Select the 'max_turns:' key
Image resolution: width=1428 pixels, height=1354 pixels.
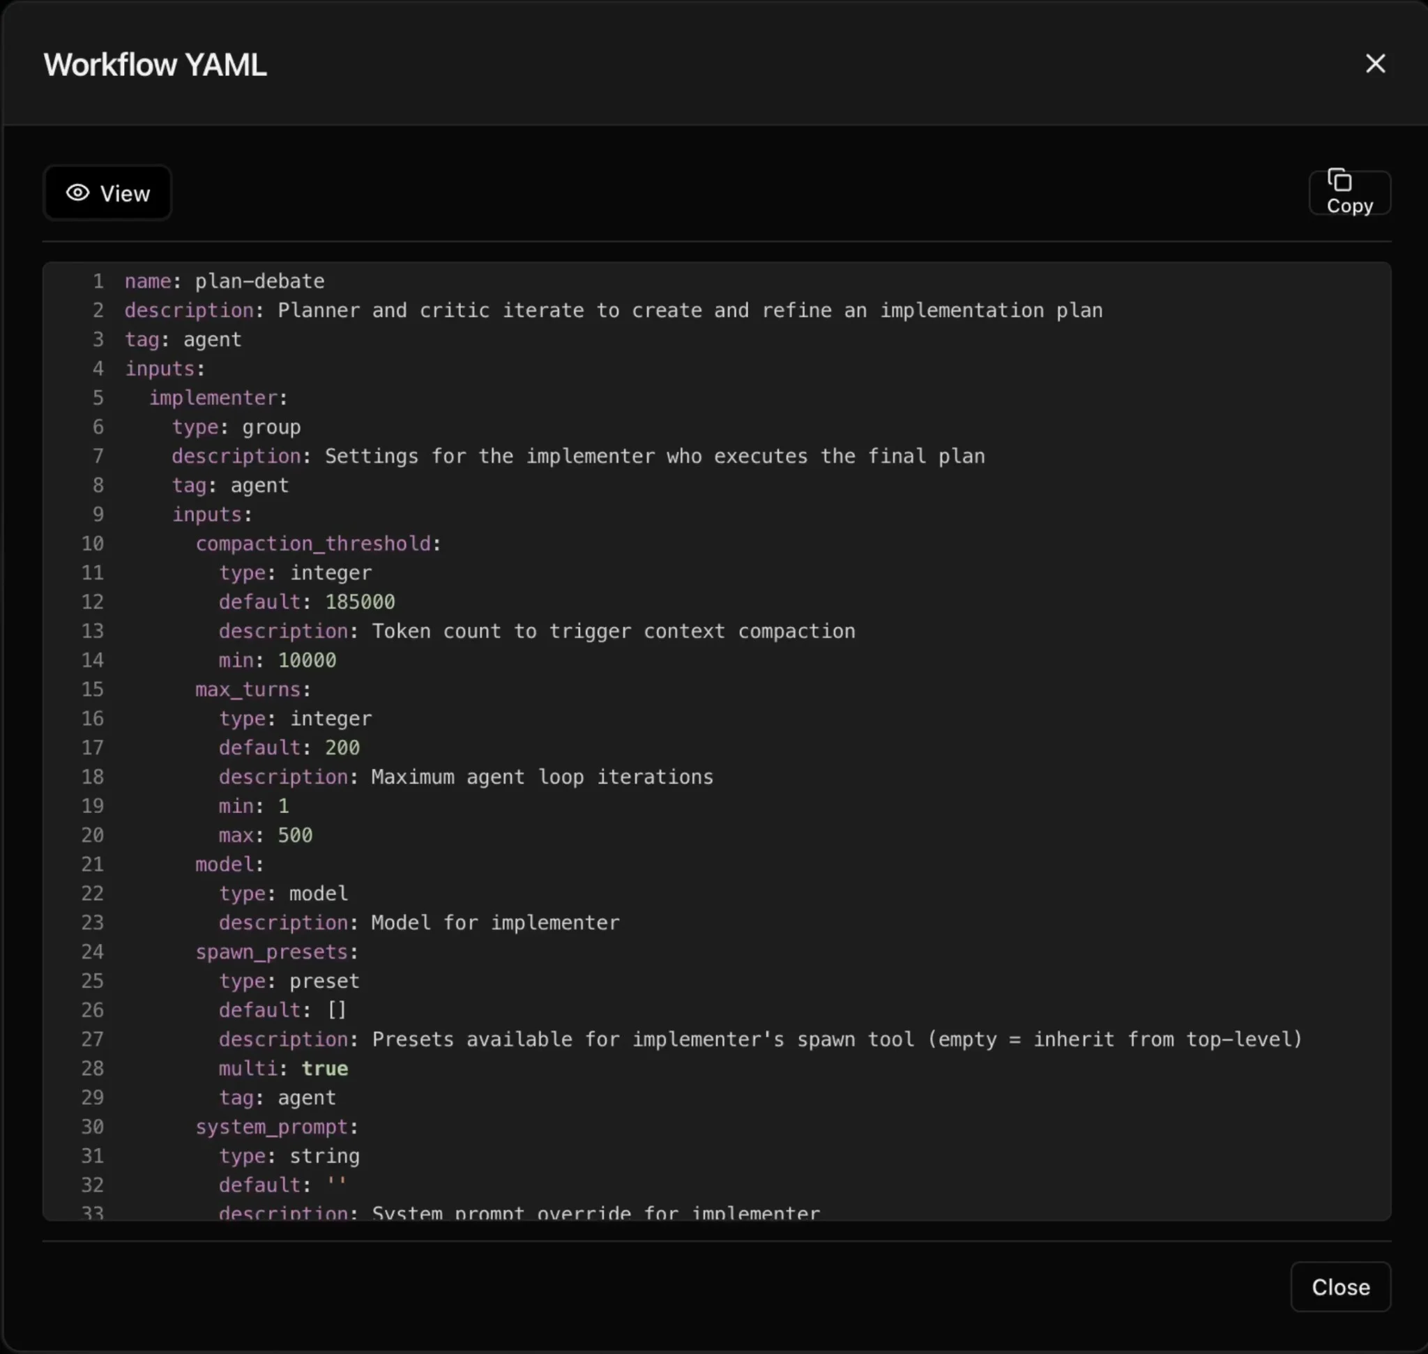253,690
